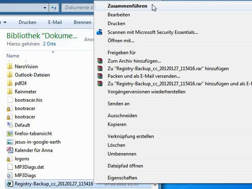Click the E-Mail toolbar button
The height and width of the screenshot is (189, 252).
tap(55, 22)
